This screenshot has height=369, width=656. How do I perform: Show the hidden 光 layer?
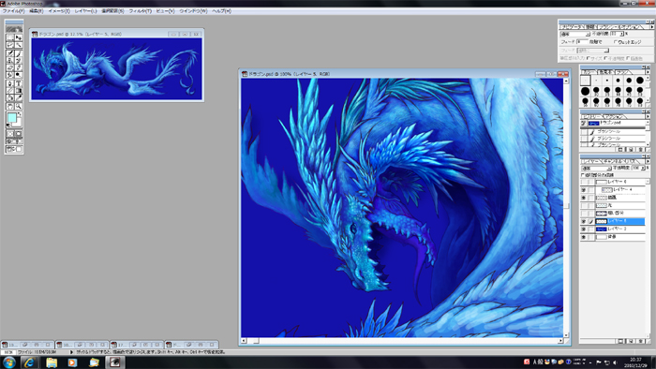coord(584,206)
